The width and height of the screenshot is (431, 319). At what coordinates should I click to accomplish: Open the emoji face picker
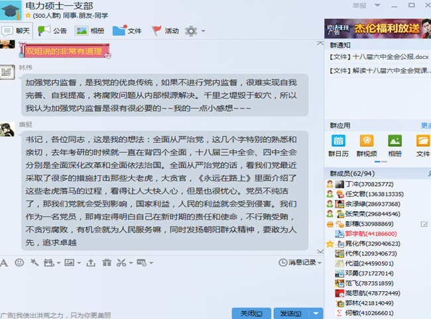point(19,263)
